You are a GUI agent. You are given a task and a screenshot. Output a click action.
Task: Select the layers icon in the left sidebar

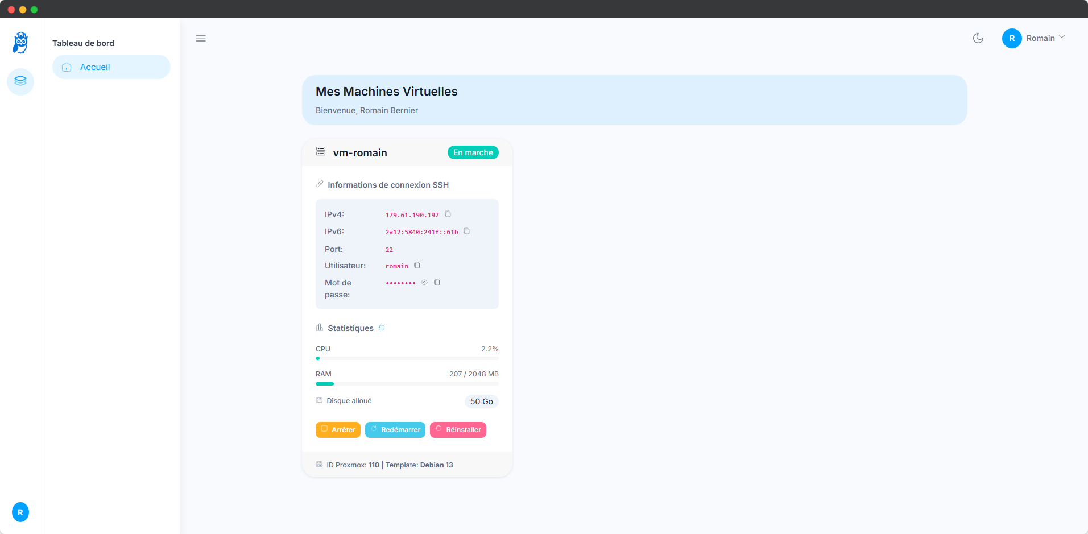[x=20, y=81]
